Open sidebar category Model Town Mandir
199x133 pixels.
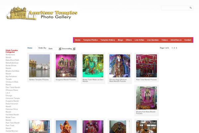[10, 119]
